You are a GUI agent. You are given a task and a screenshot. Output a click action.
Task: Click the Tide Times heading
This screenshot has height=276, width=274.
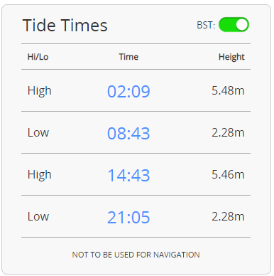pyautogui.click(x=65, y=26)
